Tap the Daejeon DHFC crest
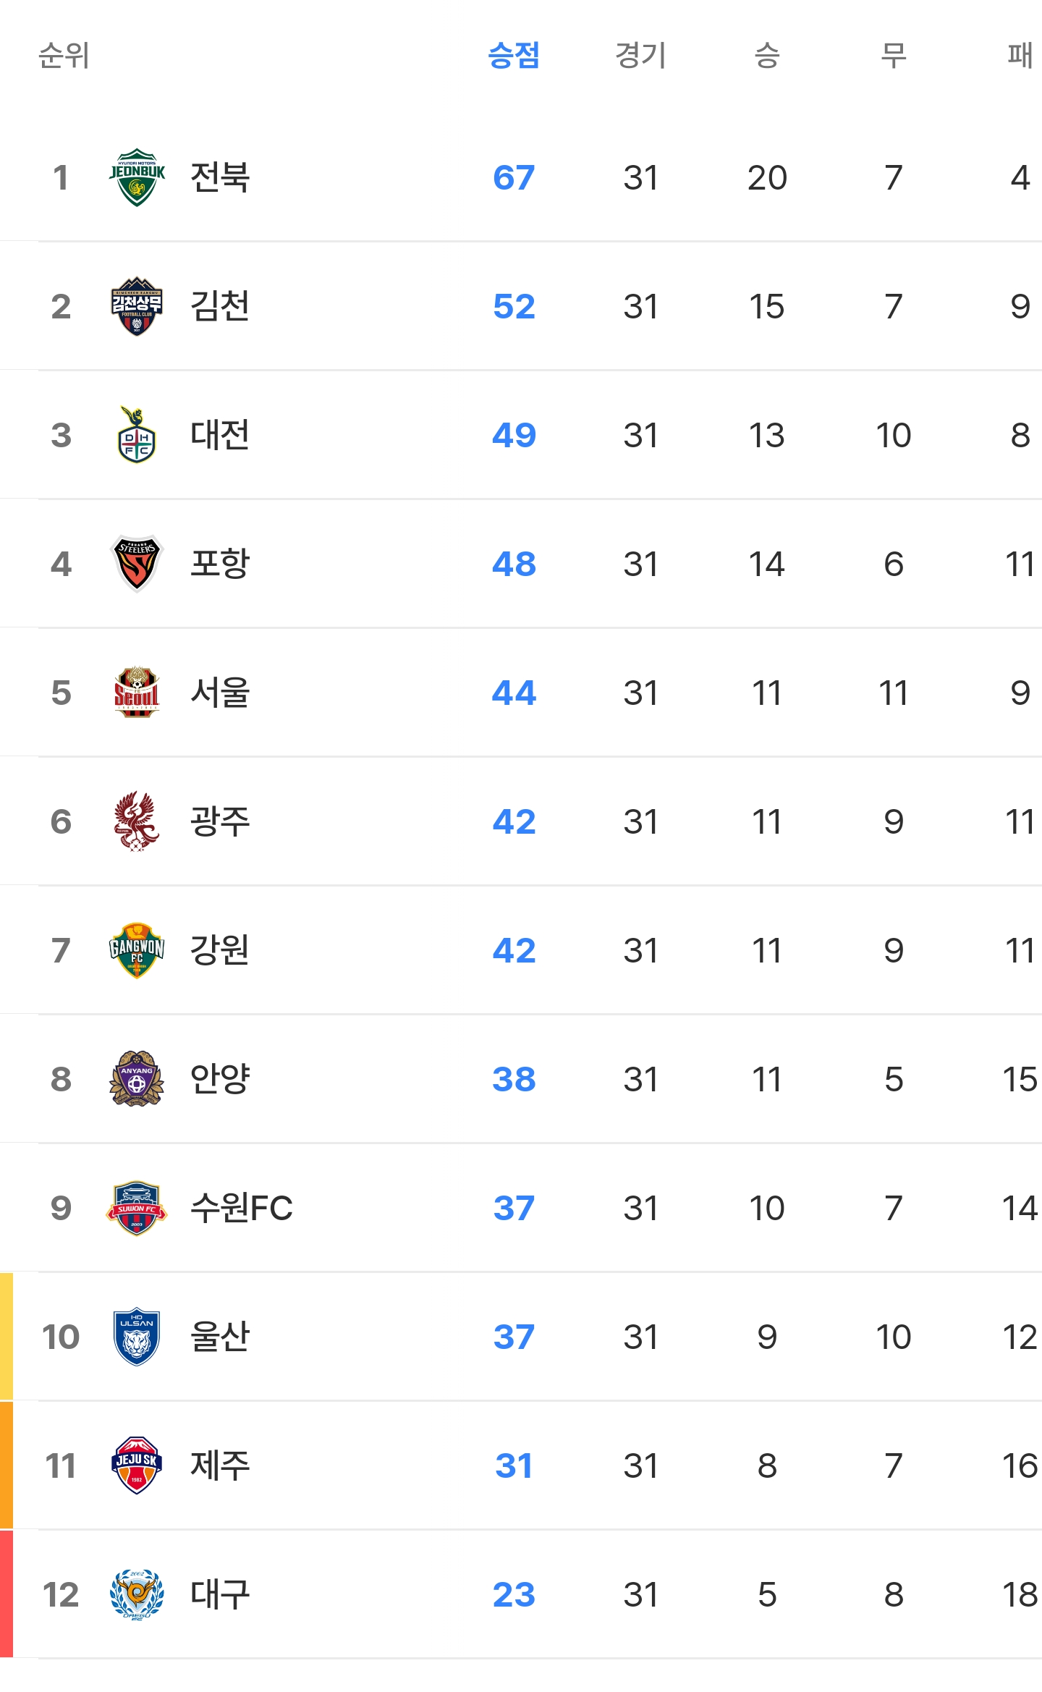Image resolution: width=1042 pixels, height=1692 pixels. click(x=137, y=435)
